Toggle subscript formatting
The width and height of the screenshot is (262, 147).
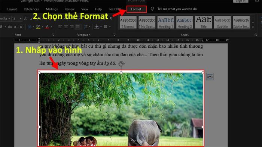pos(15,27)
